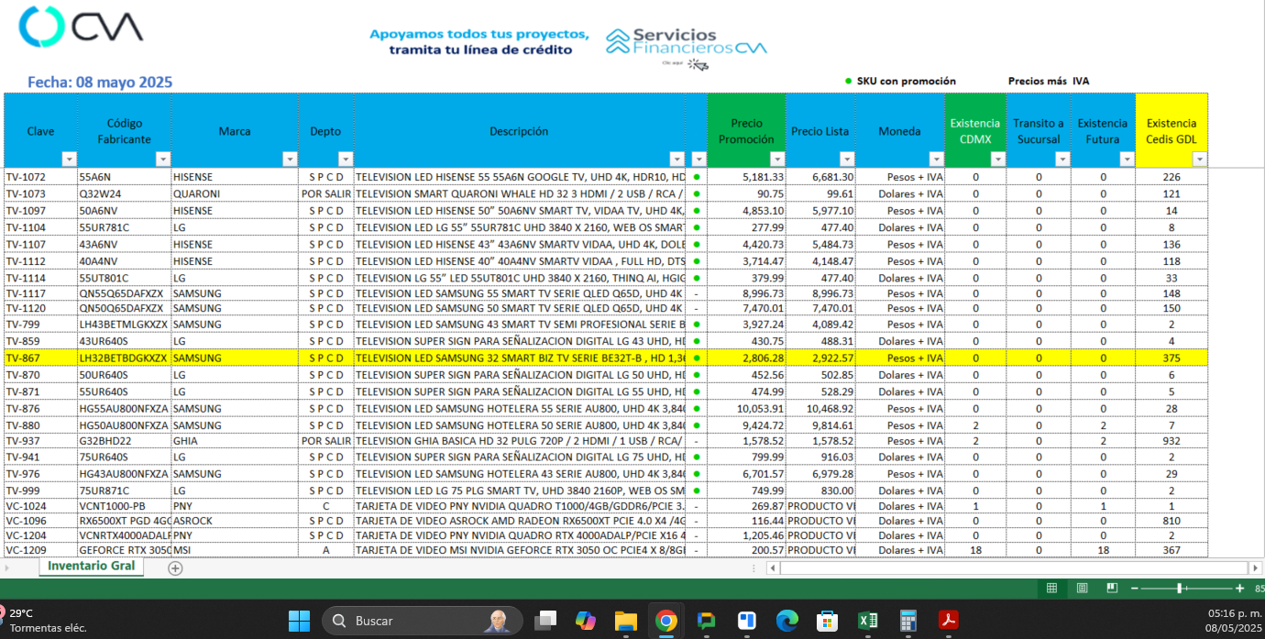Open the Moneda column filter dropdown
1265x639 pixels.
936,159
